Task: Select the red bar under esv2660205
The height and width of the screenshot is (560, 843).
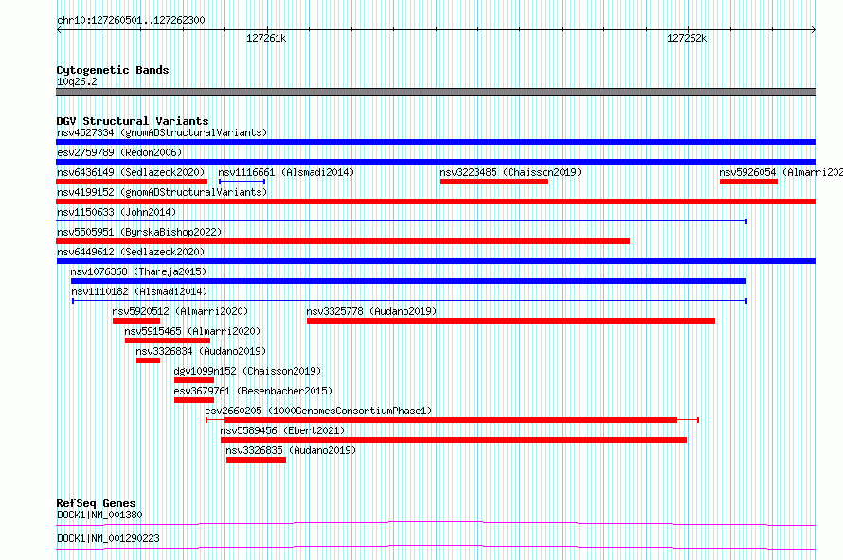Action: pos(451,420)
